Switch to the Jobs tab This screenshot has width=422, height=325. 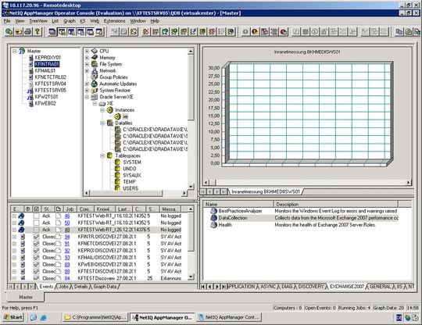(63, 287)
